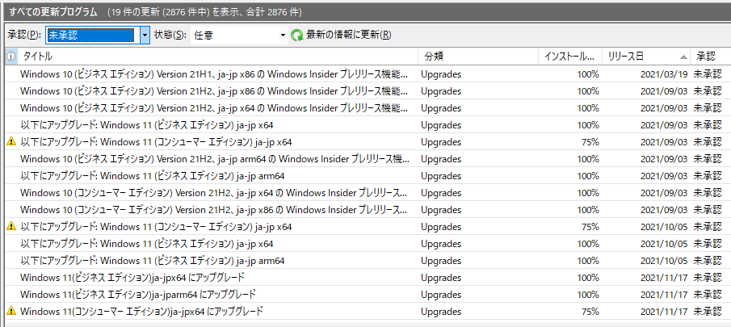Screen dimensions: 731x327
Task: Sort by the 分類 column header
Action: coord(478,57)
